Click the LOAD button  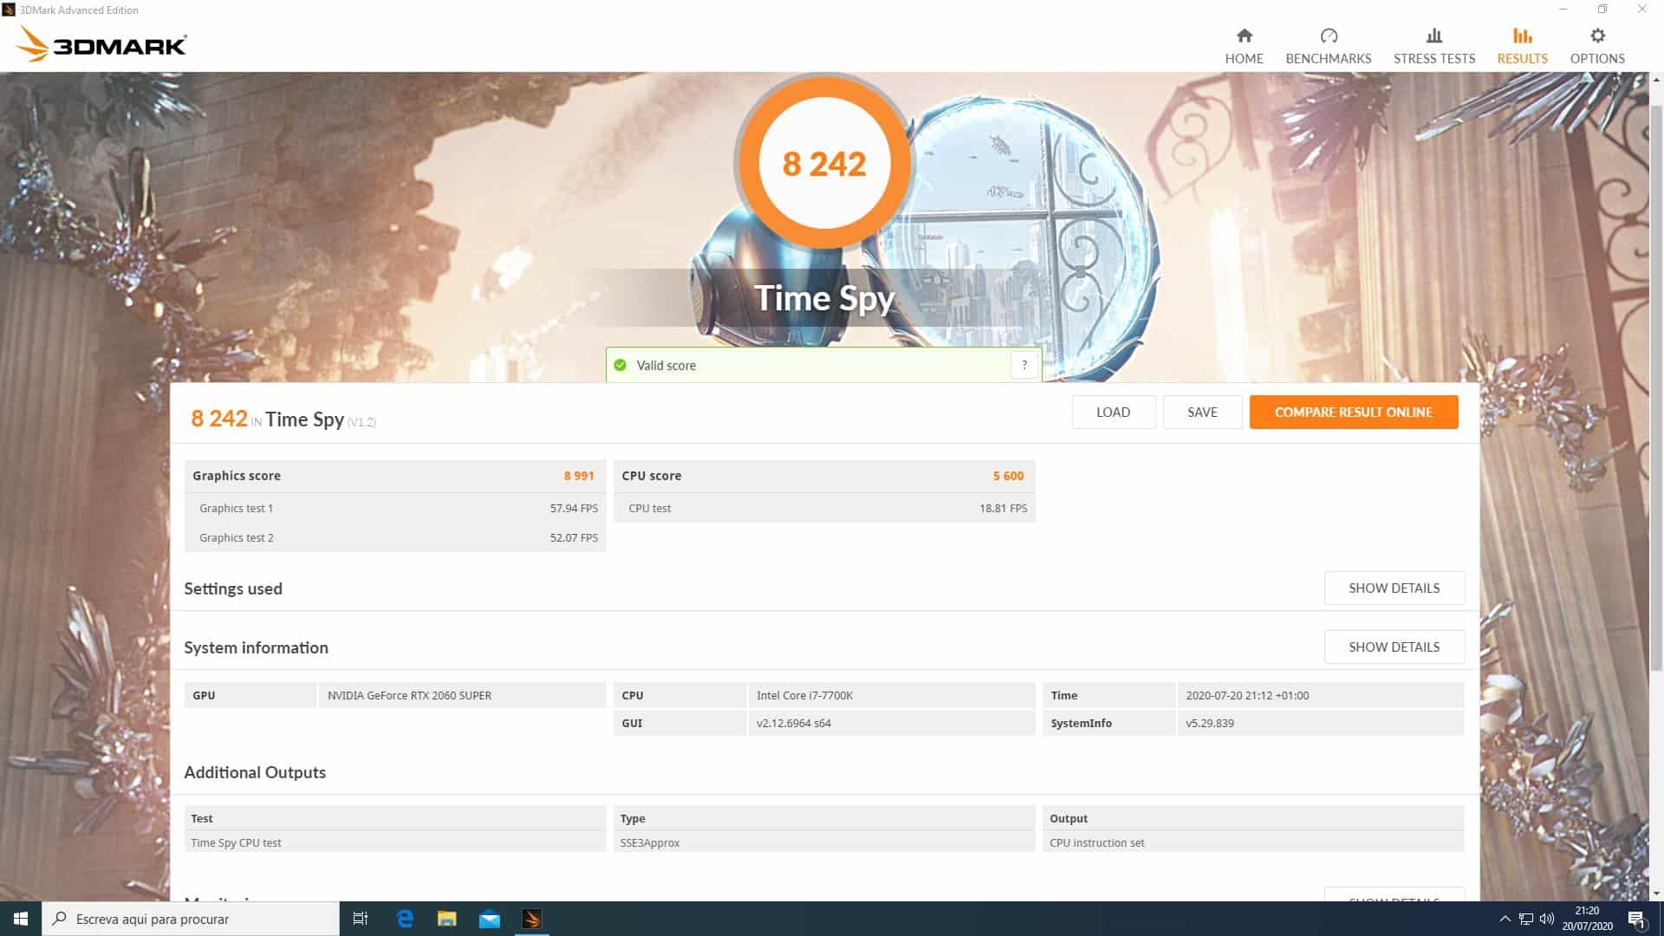point(1113,412)
